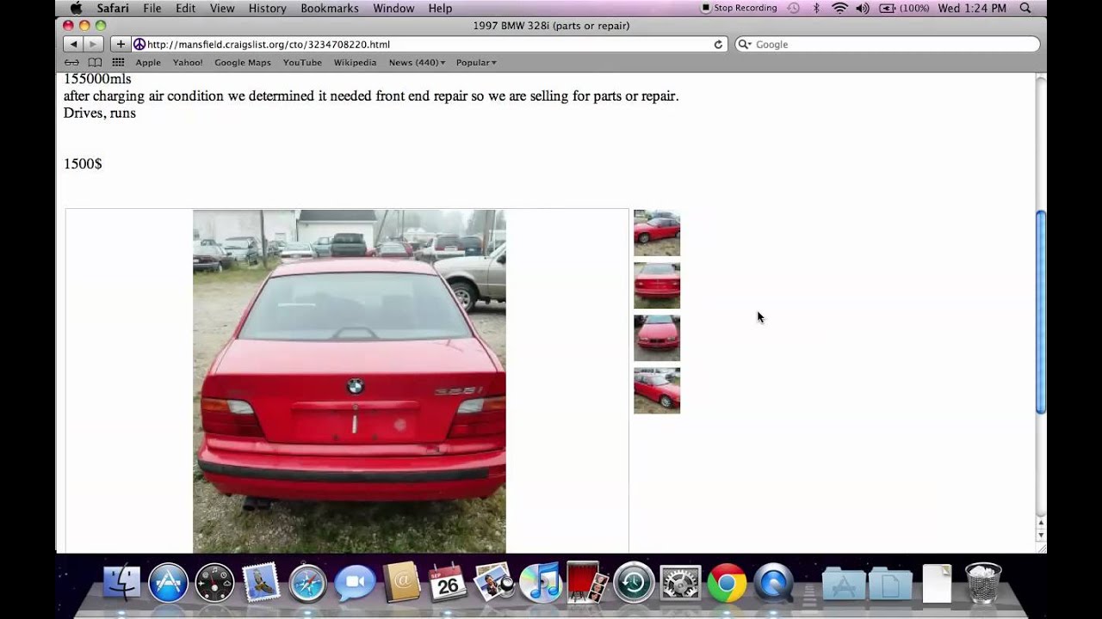Open Spotlight search in the menu bar
Image resolution: width=1102 pixels, height=619 pixels.
(x=1025, y=8)
